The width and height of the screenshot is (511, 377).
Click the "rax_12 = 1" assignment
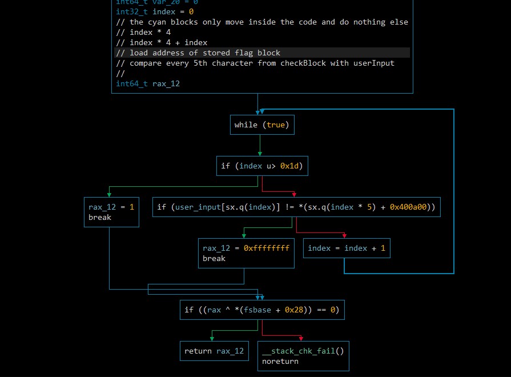(x=111, y=207)
